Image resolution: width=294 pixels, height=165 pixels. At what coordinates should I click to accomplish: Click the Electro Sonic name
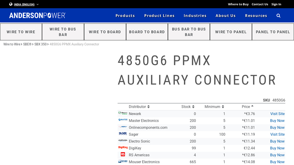[x=139, y=141]
